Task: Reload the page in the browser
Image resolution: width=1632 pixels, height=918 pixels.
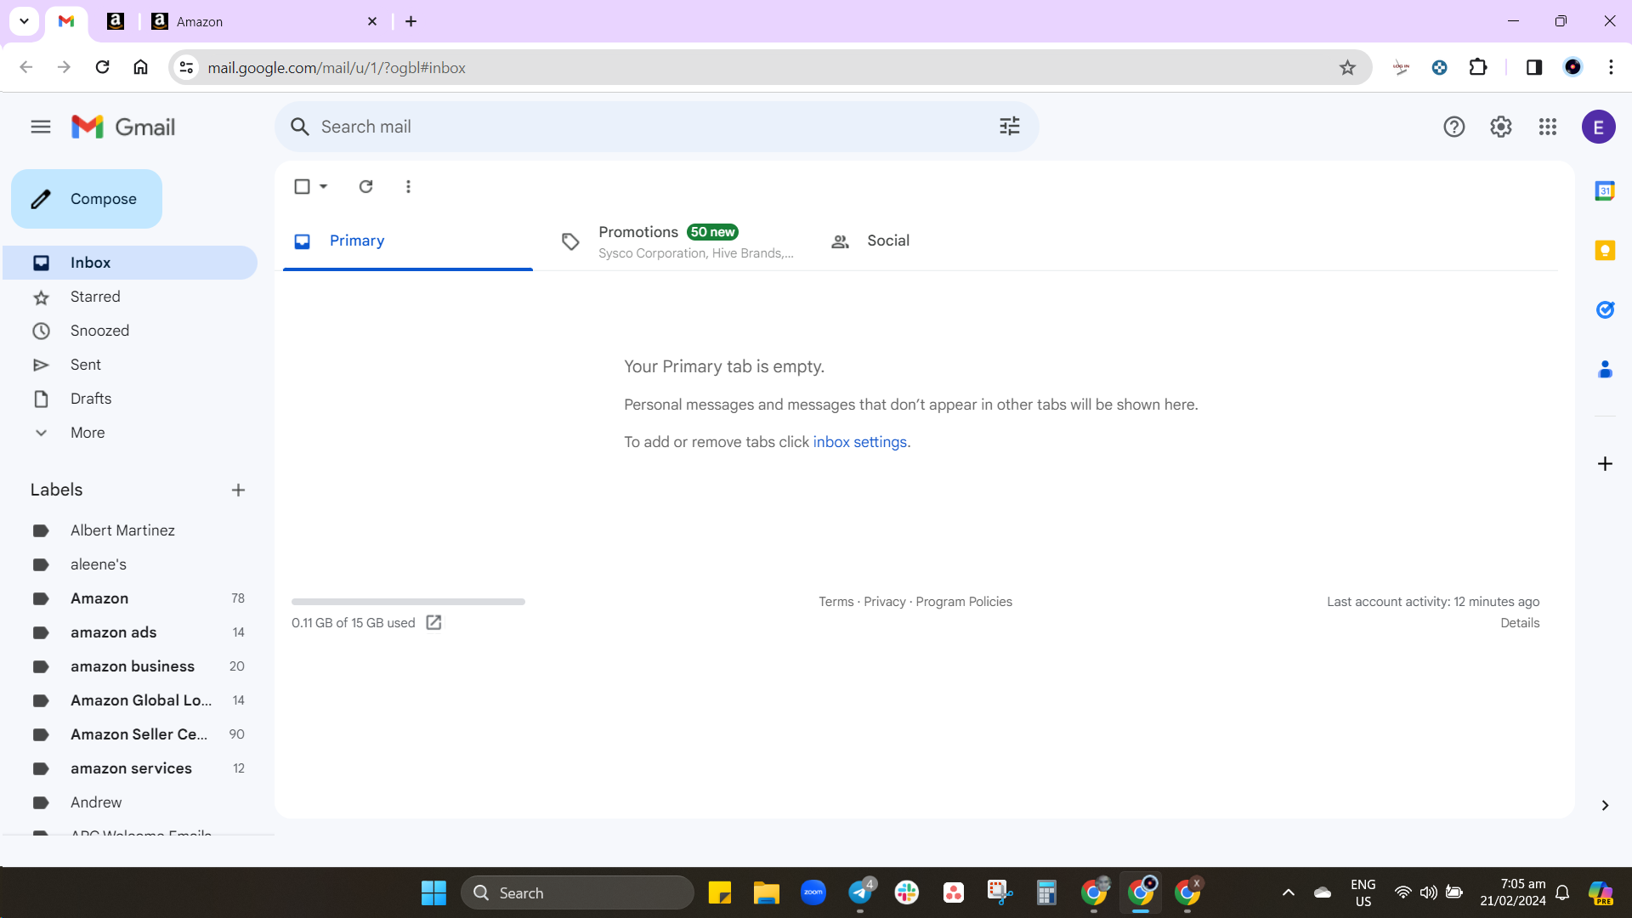Action: click(102, 67)
